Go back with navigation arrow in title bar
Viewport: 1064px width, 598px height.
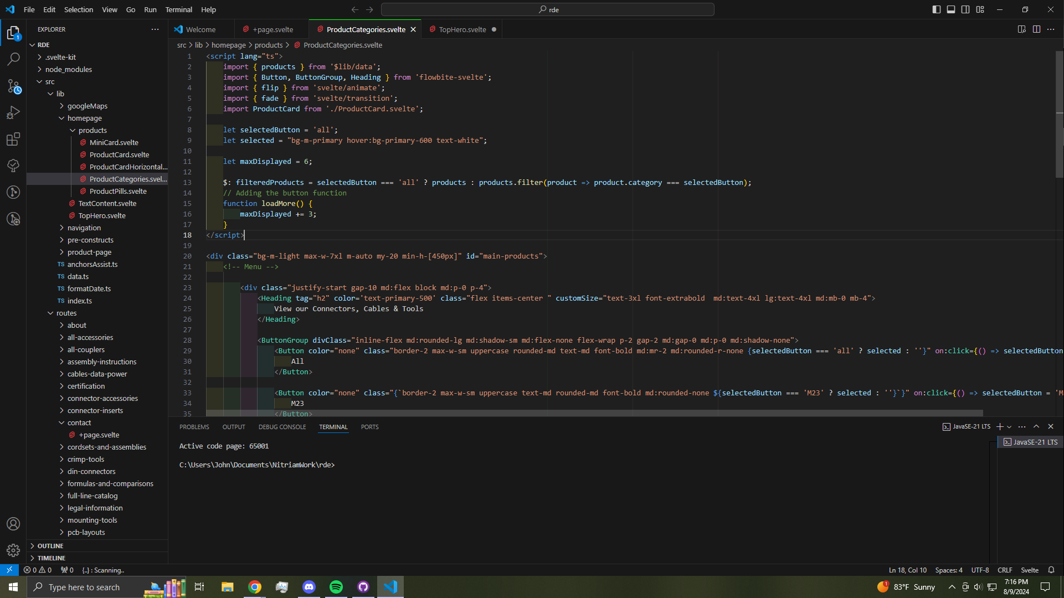pyautogui.click(x=355, y=9)
